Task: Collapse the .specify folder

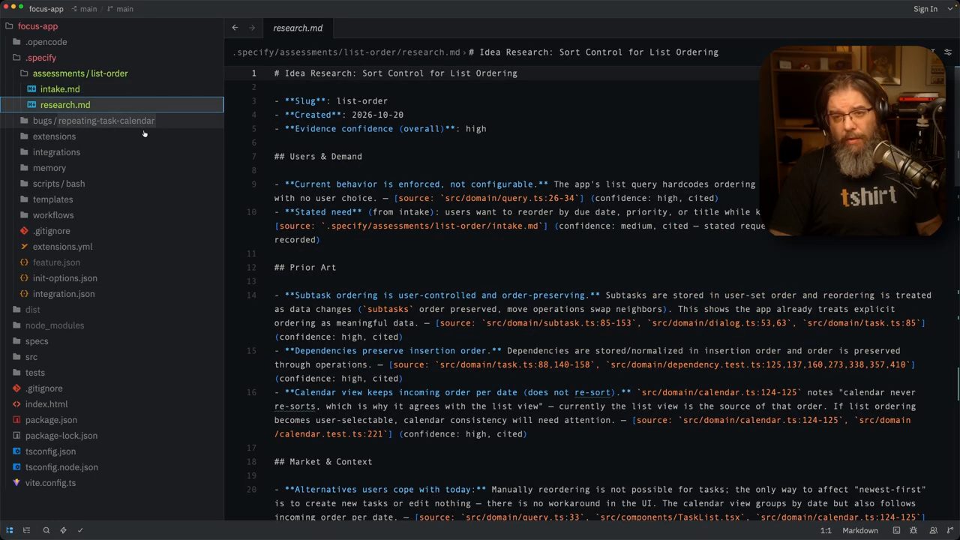Action: 34,58
